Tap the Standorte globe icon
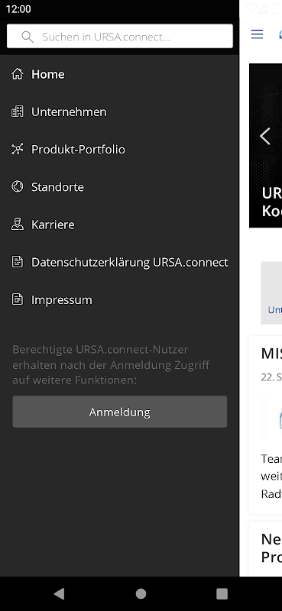 [17, 187]
